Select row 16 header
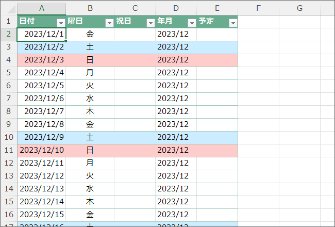The image size is (335, 227). (x=9, y=215)
